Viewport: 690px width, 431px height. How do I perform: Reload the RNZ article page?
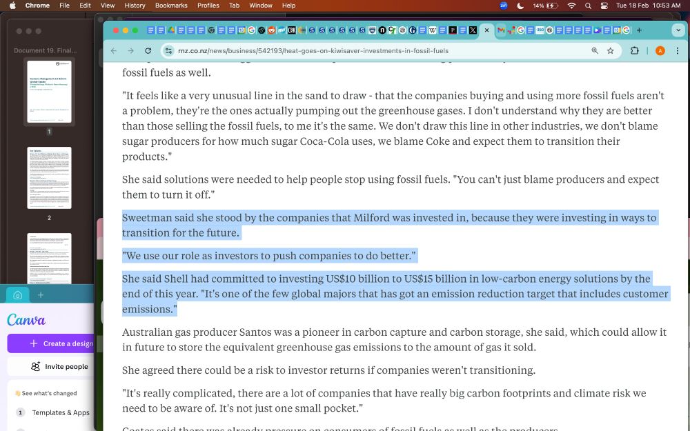click(148, 50)
